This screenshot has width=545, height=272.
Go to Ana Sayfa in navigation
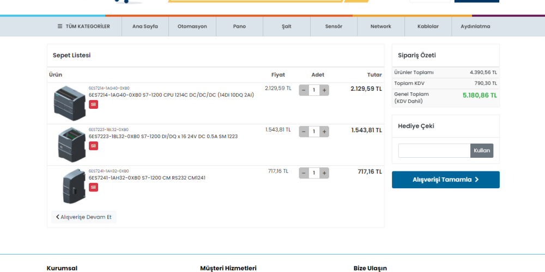[145, 26]
